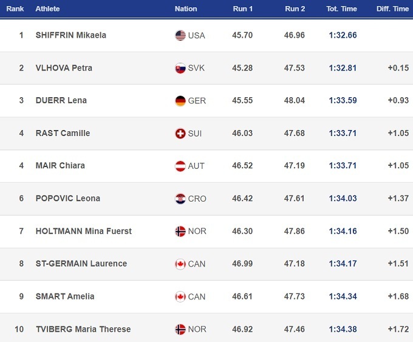Select athlete POPOVIC Leona's name
Image resolution: width=413 pixels, height=342 pixels.
67,199
